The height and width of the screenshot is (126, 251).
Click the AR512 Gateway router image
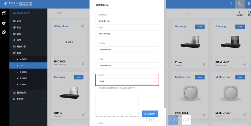(69, 93)
